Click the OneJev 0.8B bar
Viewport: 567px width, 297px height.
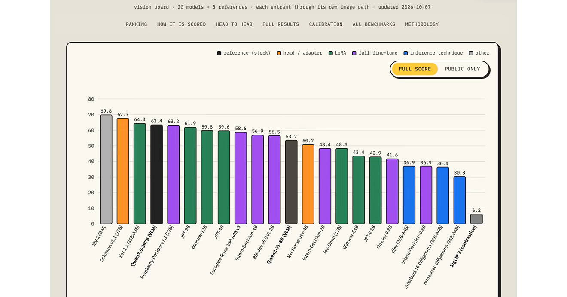pos(392,191)
